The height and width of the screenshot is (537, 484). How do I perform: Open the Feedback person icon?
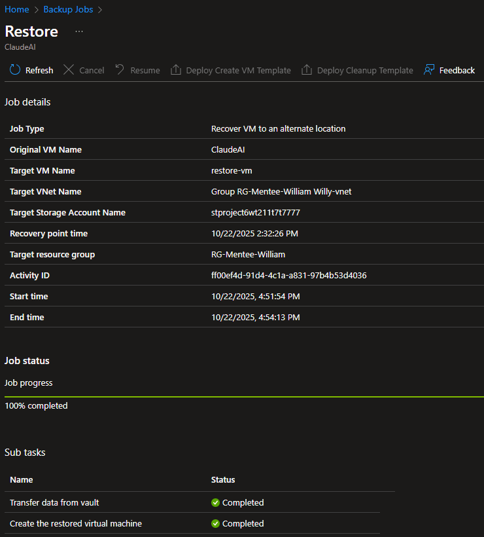tap(429, 70)
